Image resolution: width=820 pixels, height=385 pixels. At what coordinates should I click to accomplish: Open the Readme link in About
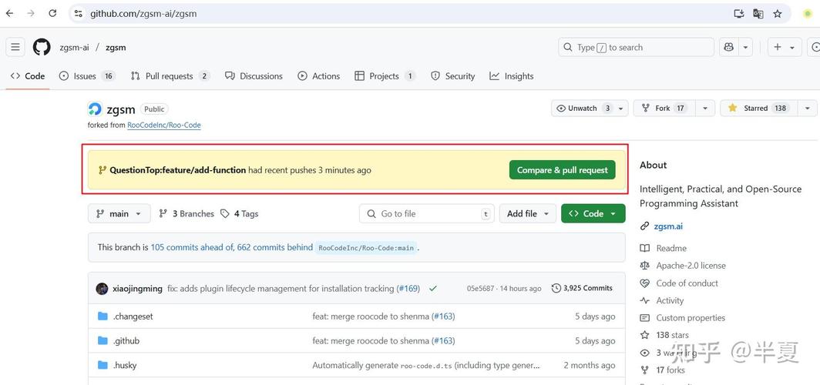671,248
